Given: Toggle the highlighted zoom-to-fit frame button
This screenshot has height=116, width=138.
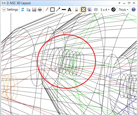Looking at the screenshot, I should coord(83,10).
